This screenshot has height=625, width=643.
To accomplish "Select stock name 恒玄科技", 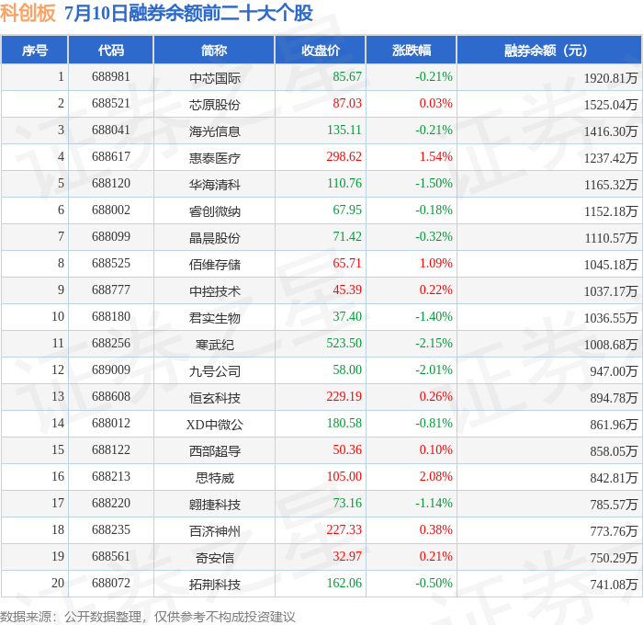I will pos(214,398).
